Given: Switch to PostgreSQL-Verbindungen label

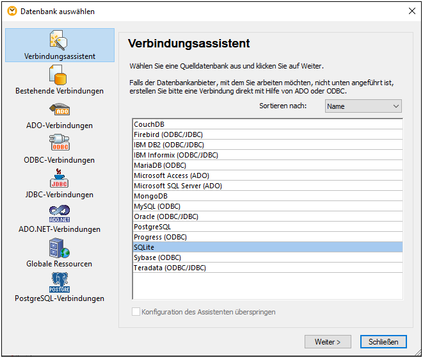Looking at the screenshot, I should tap(60, 298).
